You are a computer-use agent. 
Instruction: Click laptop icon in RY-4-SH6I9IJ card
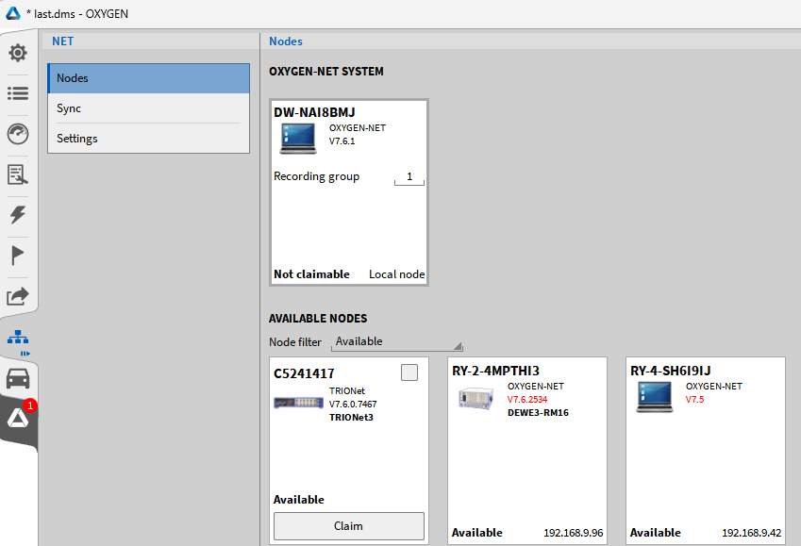click(x=655, y=397)
